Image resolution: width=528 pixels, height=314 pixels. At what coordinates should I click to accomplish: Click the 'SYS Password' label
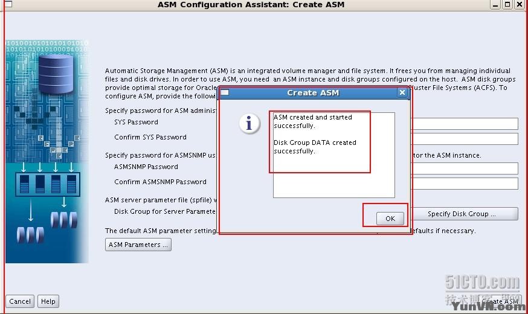coord(136,122)
